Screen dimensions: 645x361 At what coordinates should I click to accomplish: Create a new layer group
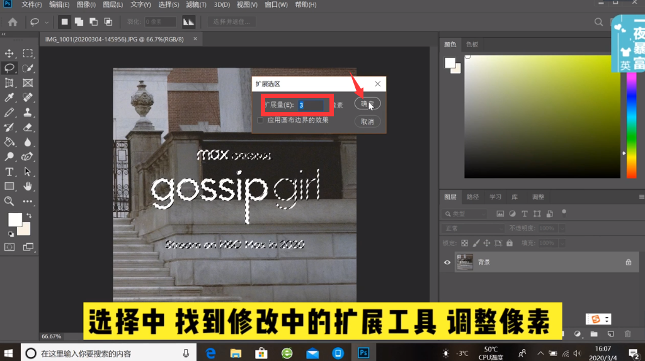point(594,334)
